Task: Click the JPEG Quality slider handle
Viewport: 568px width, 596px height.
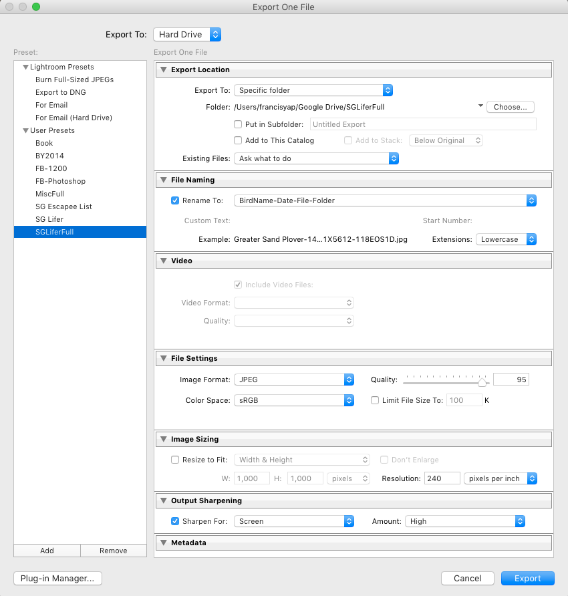Action: coord(482,382)
